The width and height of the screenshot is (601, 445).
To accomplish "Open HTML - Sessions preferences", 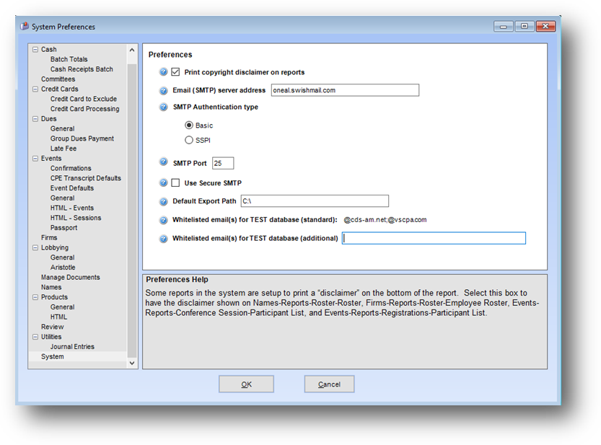I will 76,218.
